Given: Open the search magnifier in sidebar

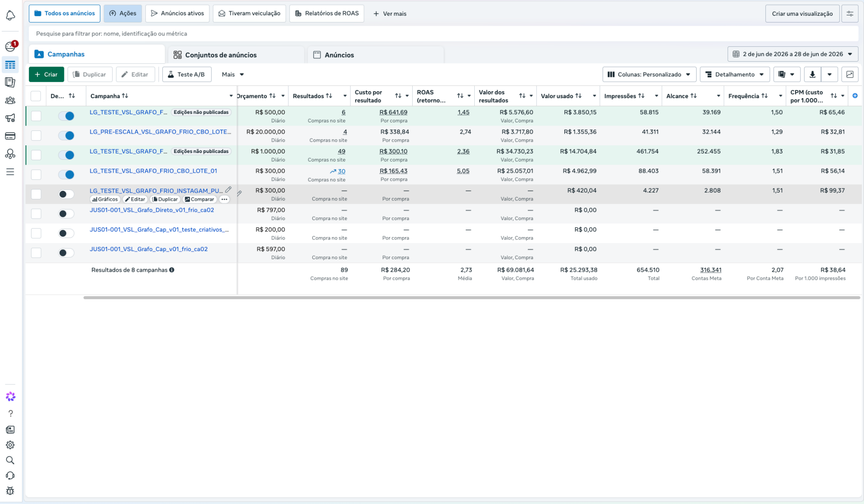Looking at the screenshot, I should (10, 460).
